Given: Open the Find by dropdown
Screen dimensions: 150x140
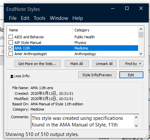Looking at the screenshot, I should (131, 64).
